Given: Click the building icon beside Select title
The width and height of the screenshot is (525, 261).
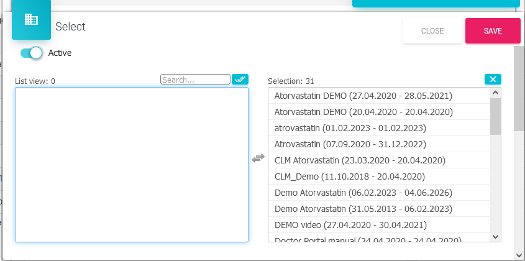Looking at the screenshot, I should pyautogui.click(x=31, y=20).
